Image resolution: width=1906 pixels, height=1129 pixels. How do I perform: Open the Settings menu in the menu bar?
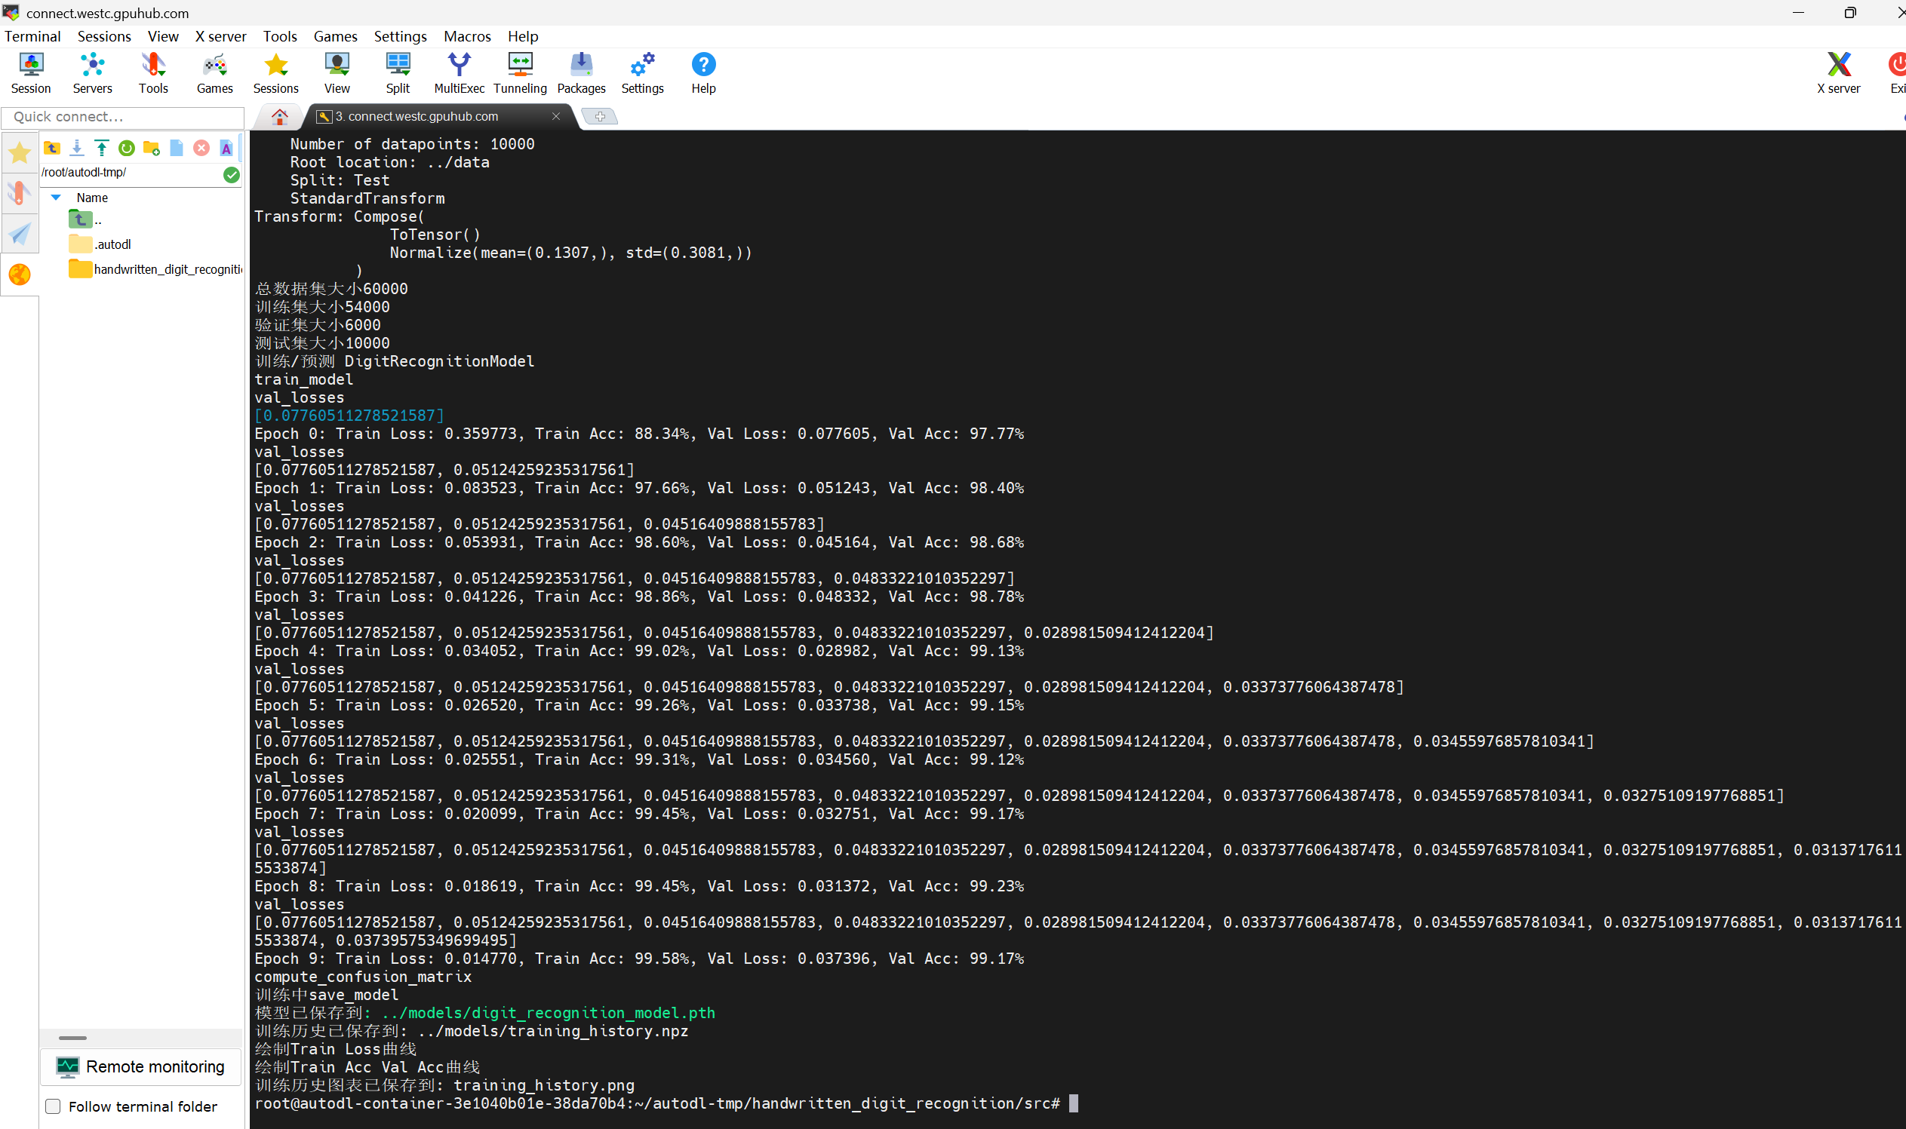coord(401,36)
